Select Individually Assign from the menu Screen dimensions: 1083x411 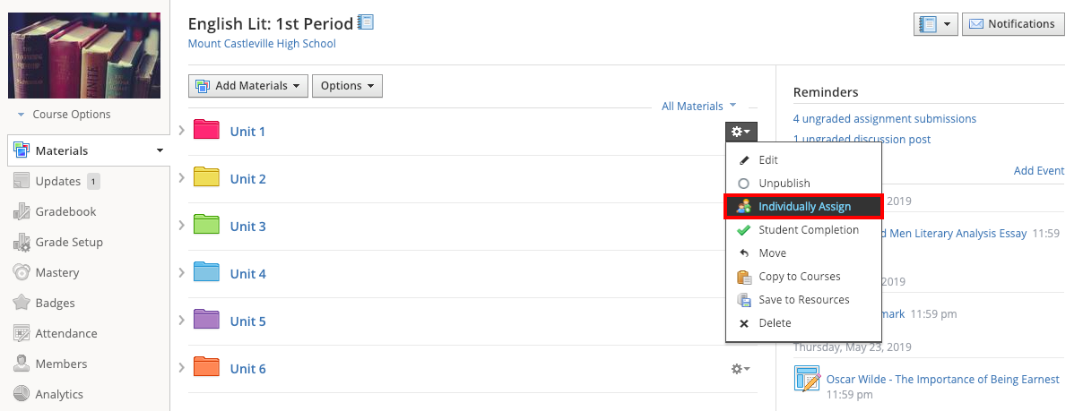pyautogui.click(x=804, y=207)
